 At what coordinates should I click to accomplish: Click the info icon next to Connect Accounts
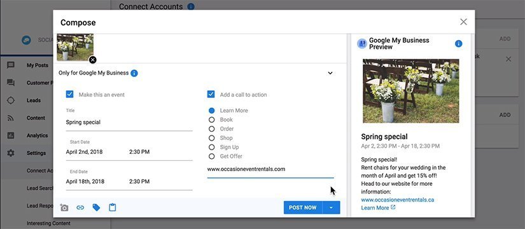tap(191, 6)
